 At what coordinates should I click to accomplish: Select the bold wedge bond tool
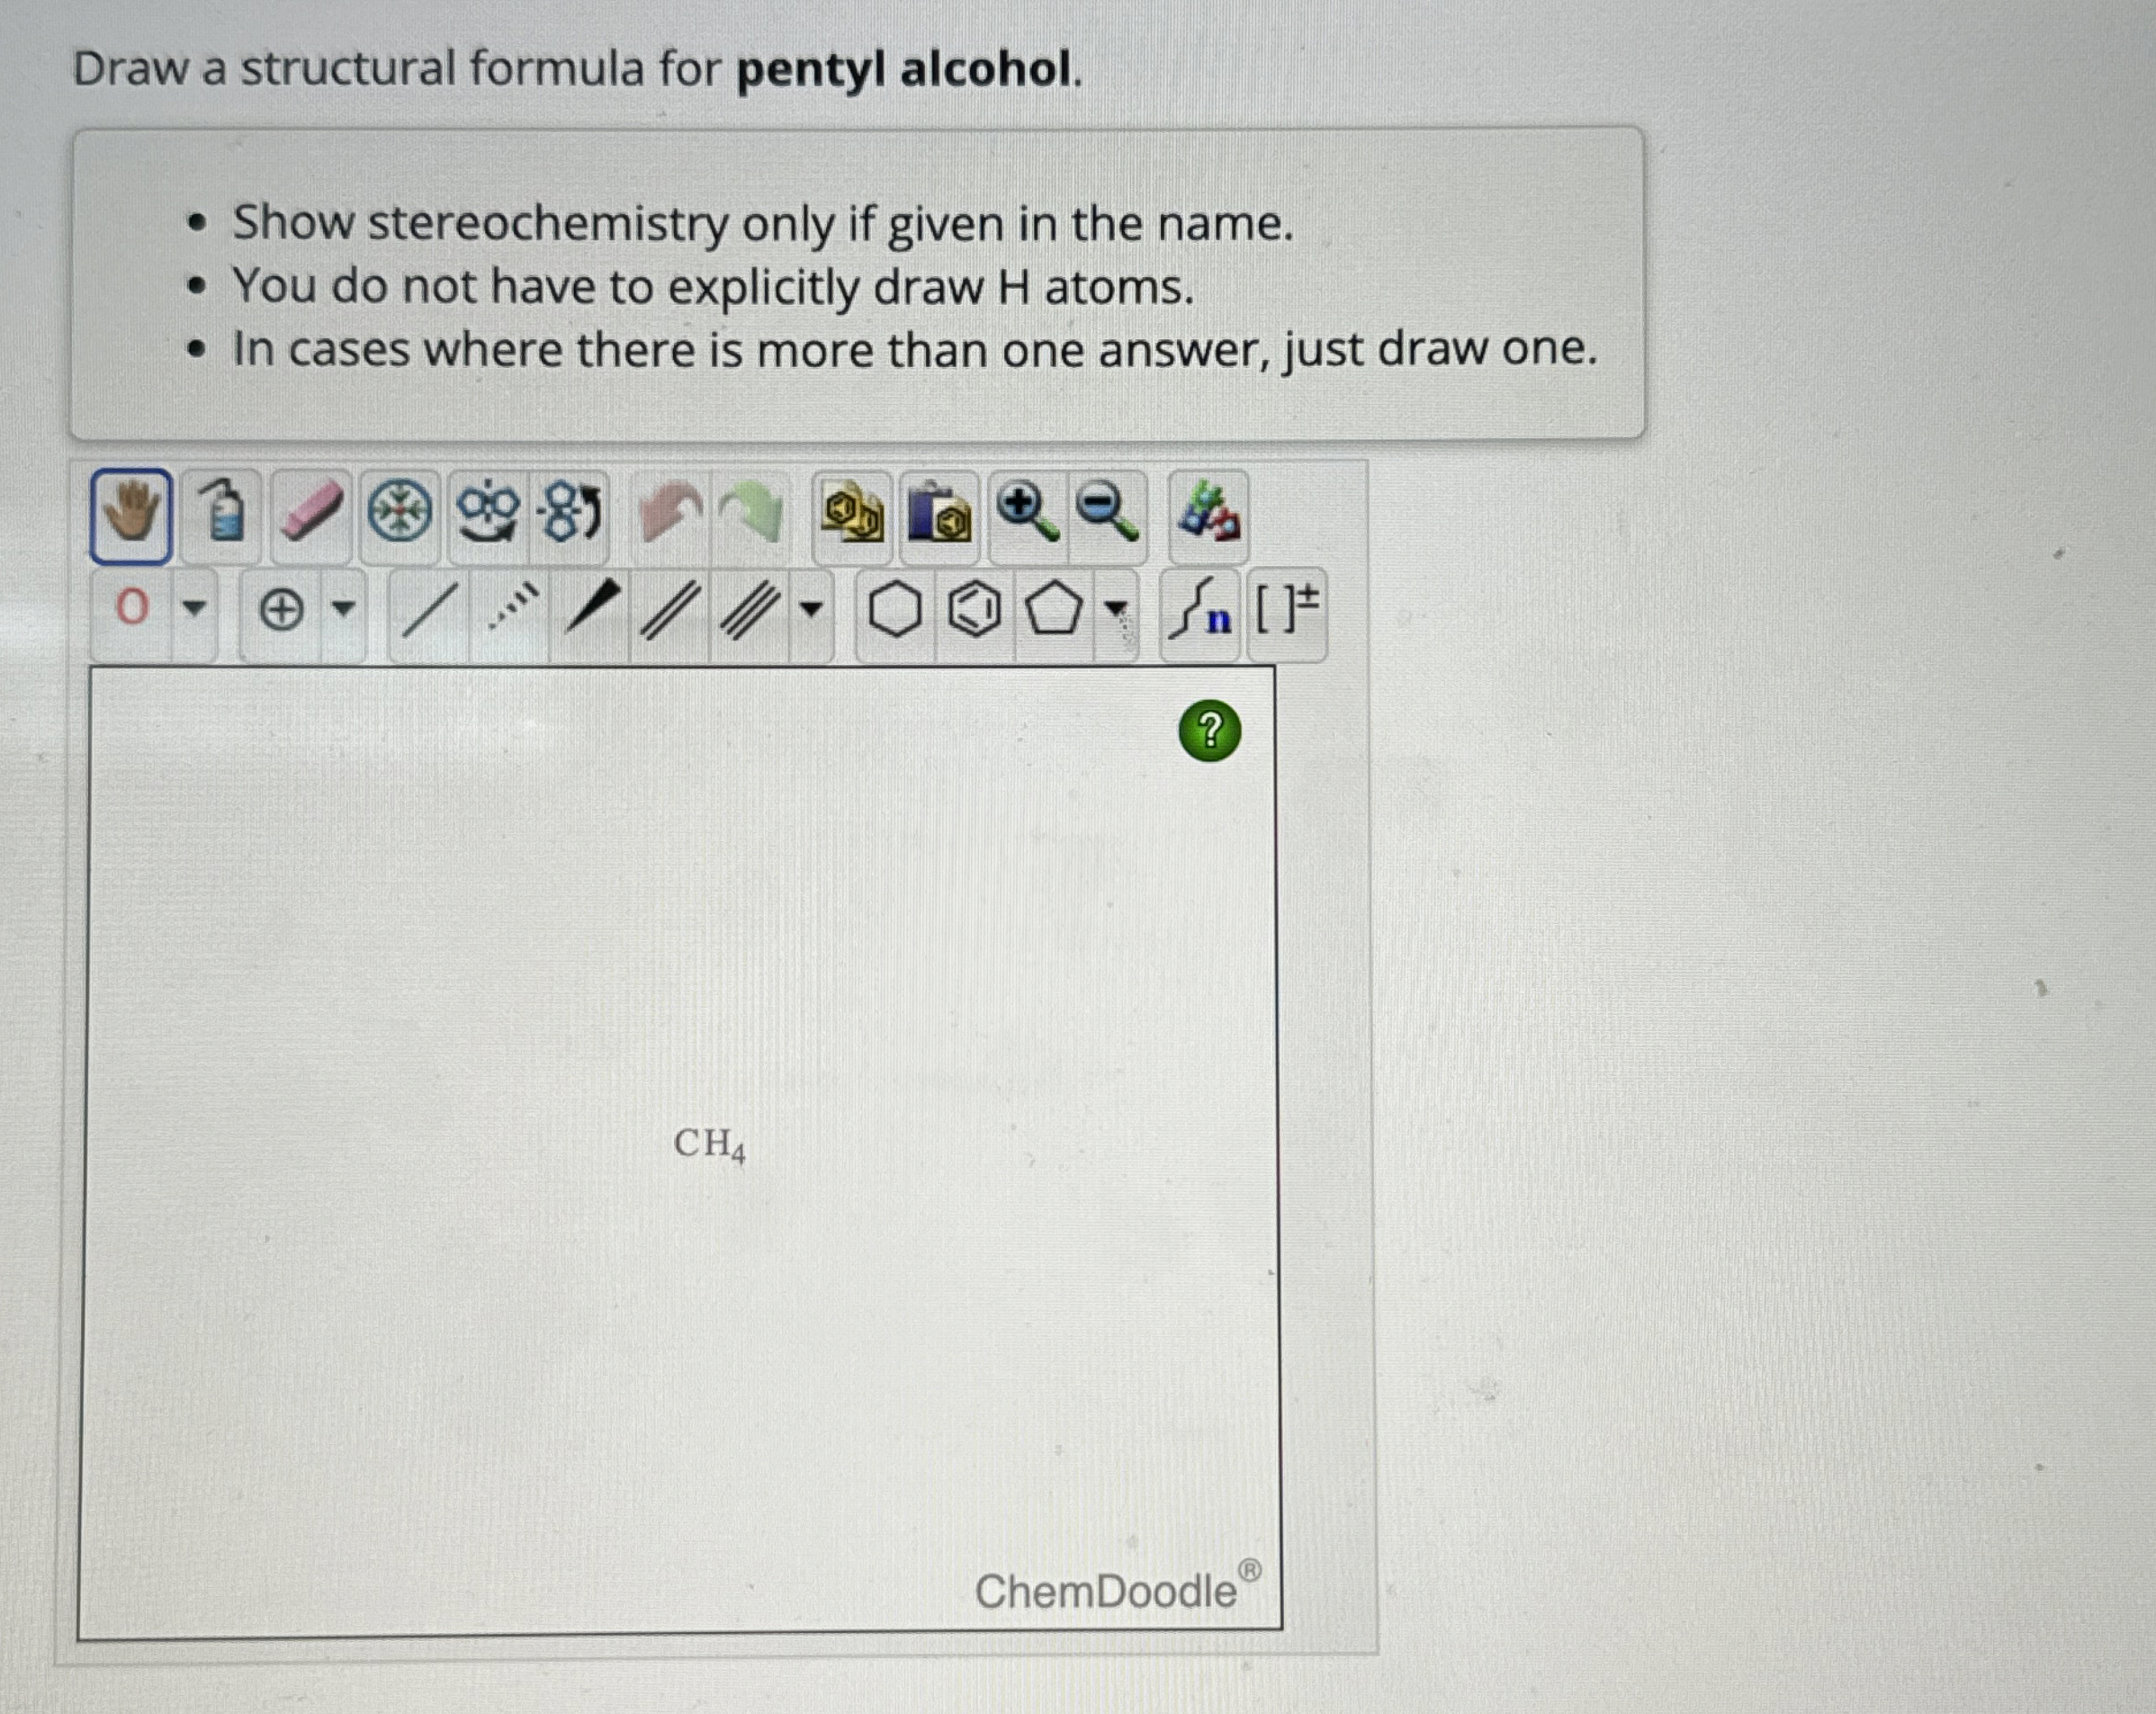[x=591, y=608]
